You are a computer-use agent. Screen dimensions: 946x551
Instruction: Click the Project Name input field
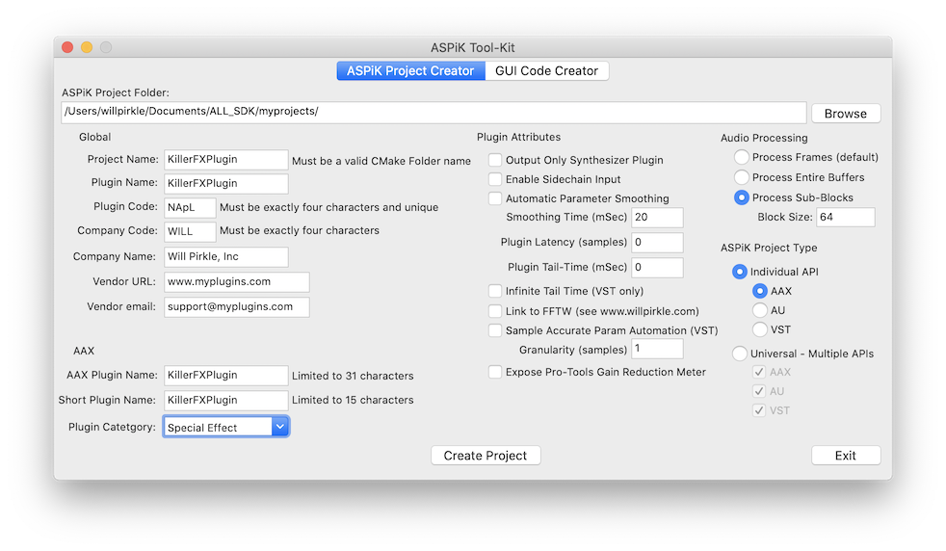(226, 159)
